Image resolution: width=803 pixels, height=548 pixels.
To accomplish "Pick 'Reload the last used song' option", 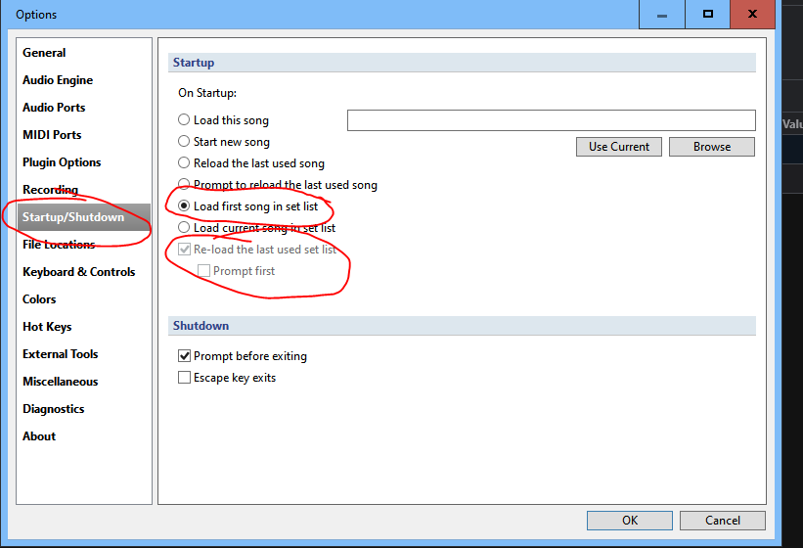I will coord(184,163).
